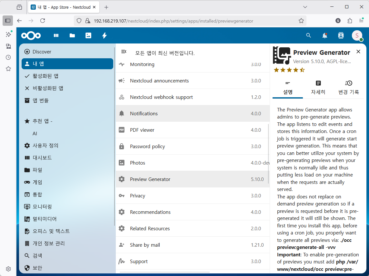The image size is (369, 276).
Task: Click the Password policy lock icon
Action: [x=122, y=146]
